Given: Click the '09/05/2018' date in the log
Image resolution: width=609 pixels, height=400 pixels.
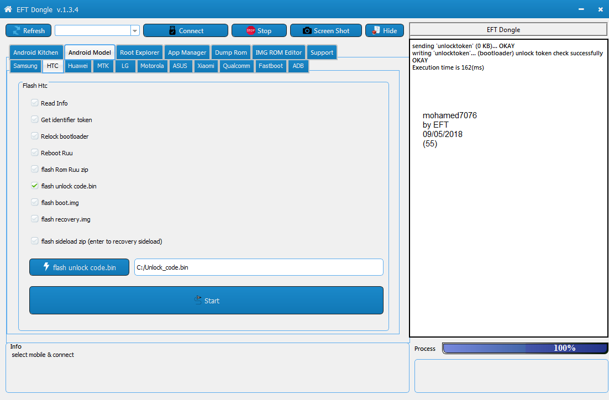Looking at the screenshot, I should tap(442, 134).
